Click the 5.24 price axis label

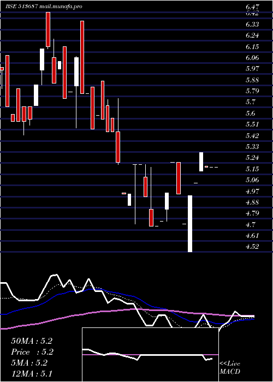pyautogui.click(x=252, y=158)
